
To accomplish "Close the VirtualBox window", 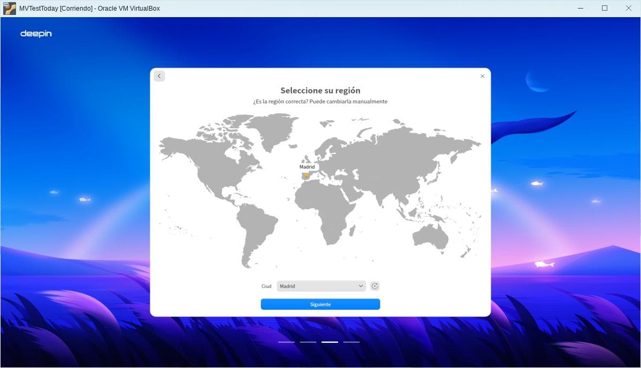I will pos(629,8).
